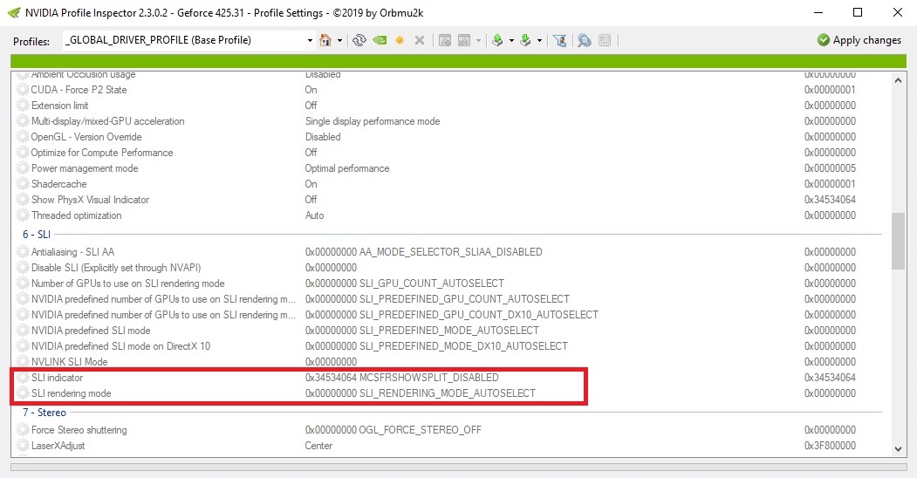This screenshot has height=478, width=917.
Task: Click hex value 0x34534064 in Show PhysX Visual Indicator row
Action: [830, 200]
